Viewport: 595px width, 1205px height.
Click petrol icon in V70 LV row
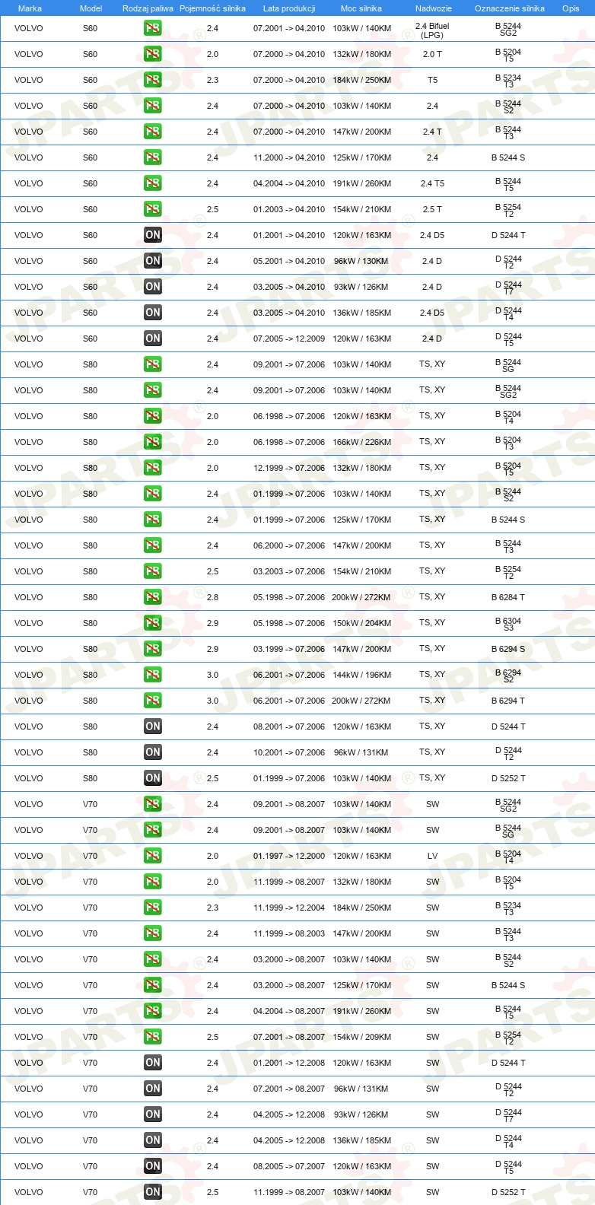153,856
